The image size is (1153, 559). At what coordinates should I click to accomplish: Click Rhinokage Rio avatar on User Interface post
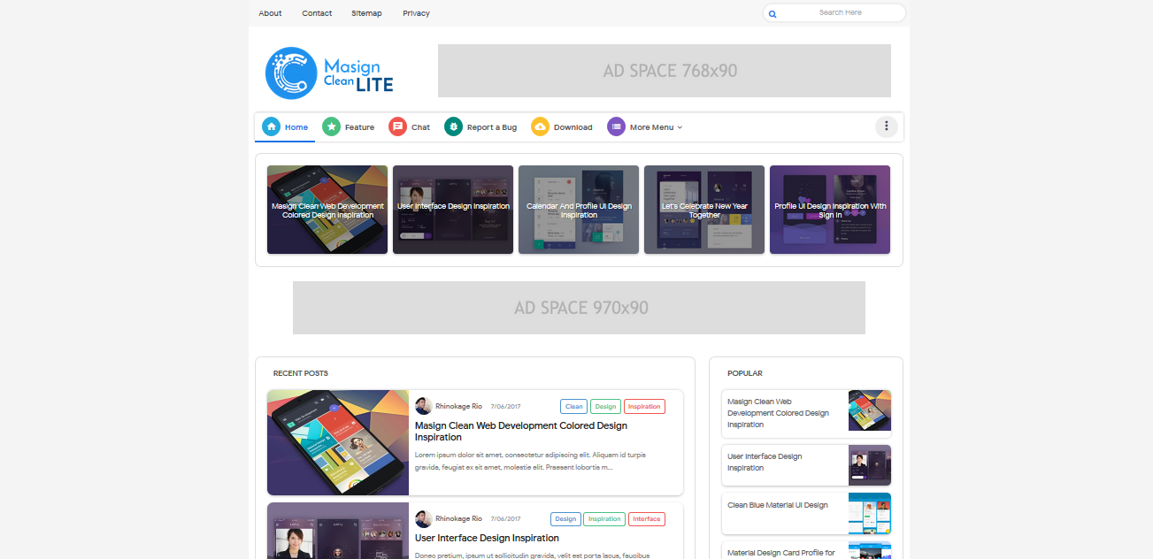424,519
